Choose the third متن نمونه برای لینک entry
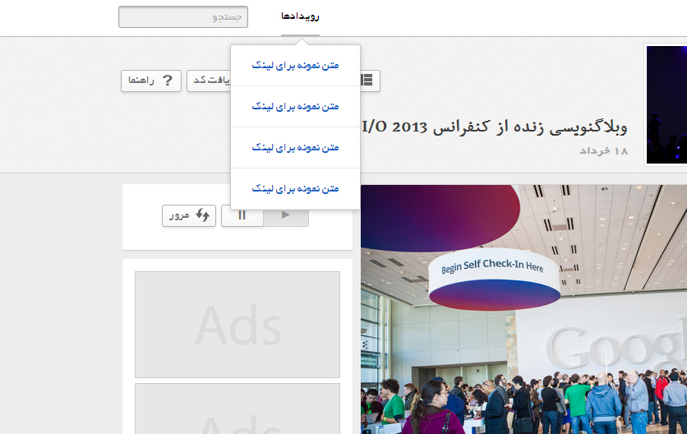The image size is (687, 434). click(295, 147)
